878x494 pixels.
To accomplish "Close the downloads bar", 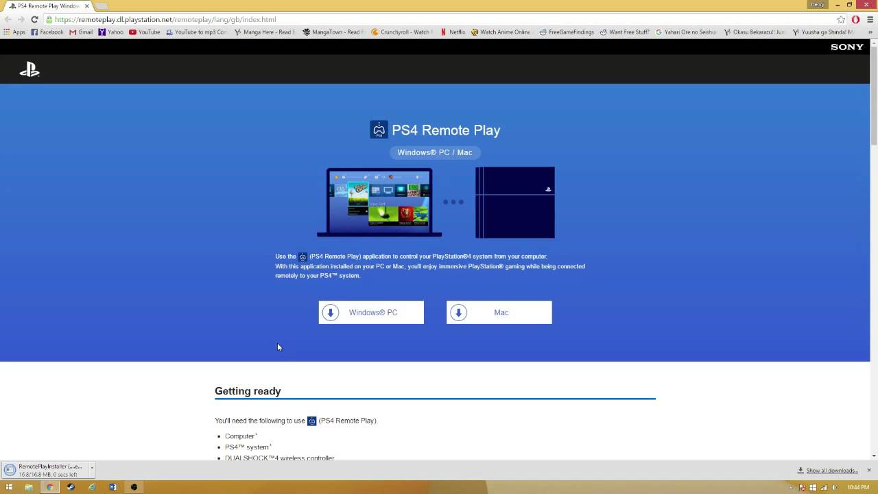I will (868, 470).
